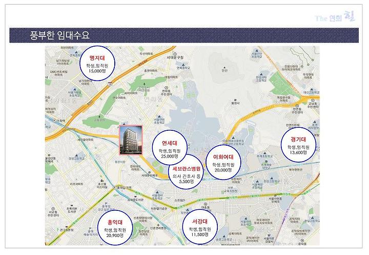Click the 20,900명 figure under 홍익대

[115, 235]
